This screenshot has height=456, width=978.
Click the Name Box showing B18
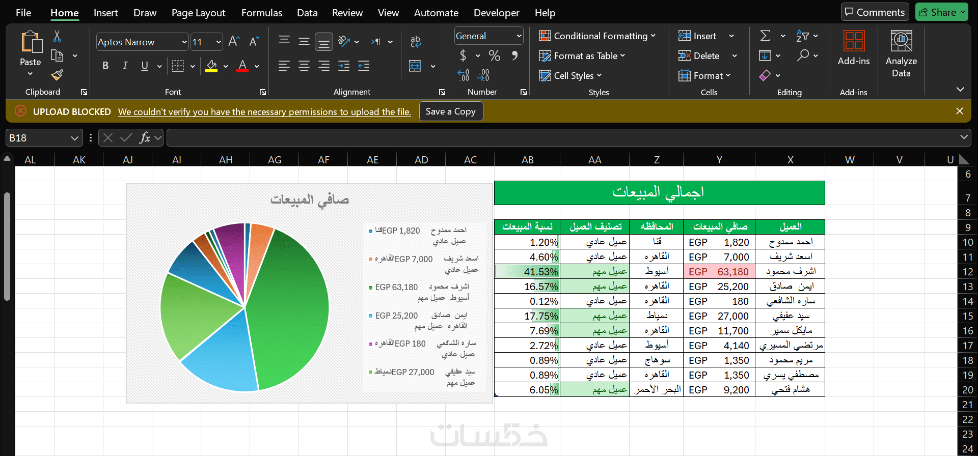pyautogui.click(x=44, y=138)
